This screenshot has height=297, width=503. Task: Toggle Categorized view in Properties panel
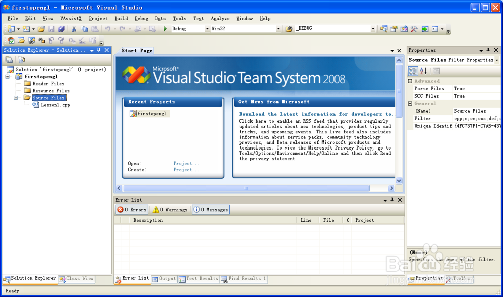[x=413, y=71]
